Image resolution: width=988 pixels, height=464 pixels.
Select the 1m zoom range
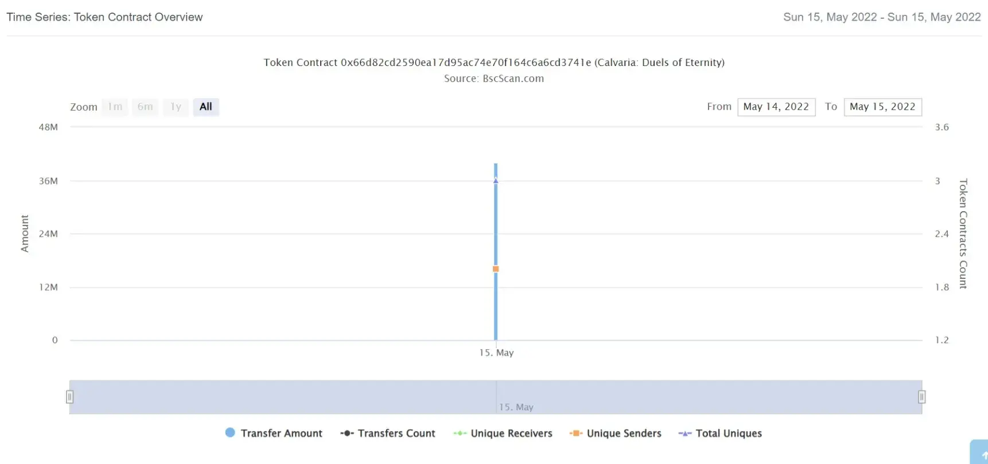click(x=115, y=107)
